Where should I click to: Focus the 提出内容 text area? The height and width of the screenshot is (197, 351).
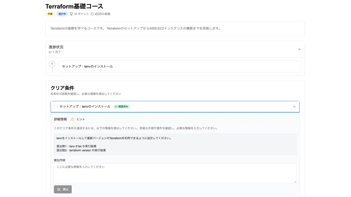point(175,173)
